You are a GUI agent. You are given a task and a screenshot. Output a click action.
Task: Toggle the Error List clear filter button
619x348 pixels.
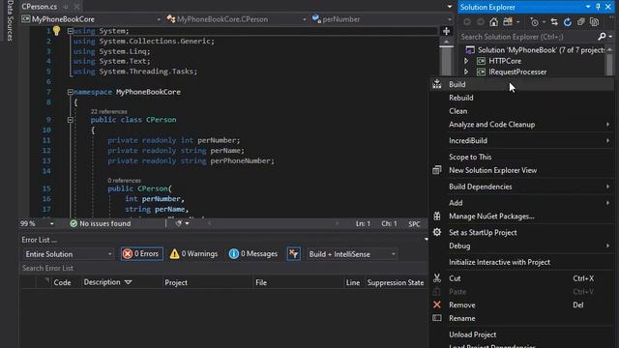[x=294, y=254]
